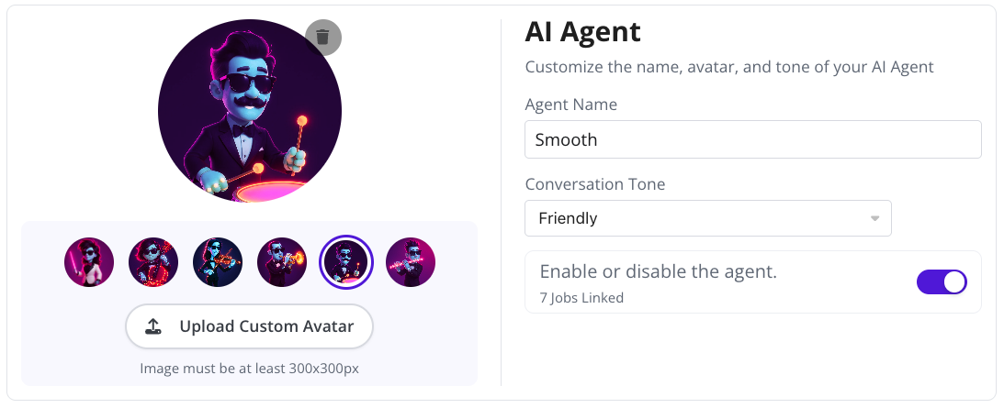Click the Agent Name label

click(x=570, y=105)
